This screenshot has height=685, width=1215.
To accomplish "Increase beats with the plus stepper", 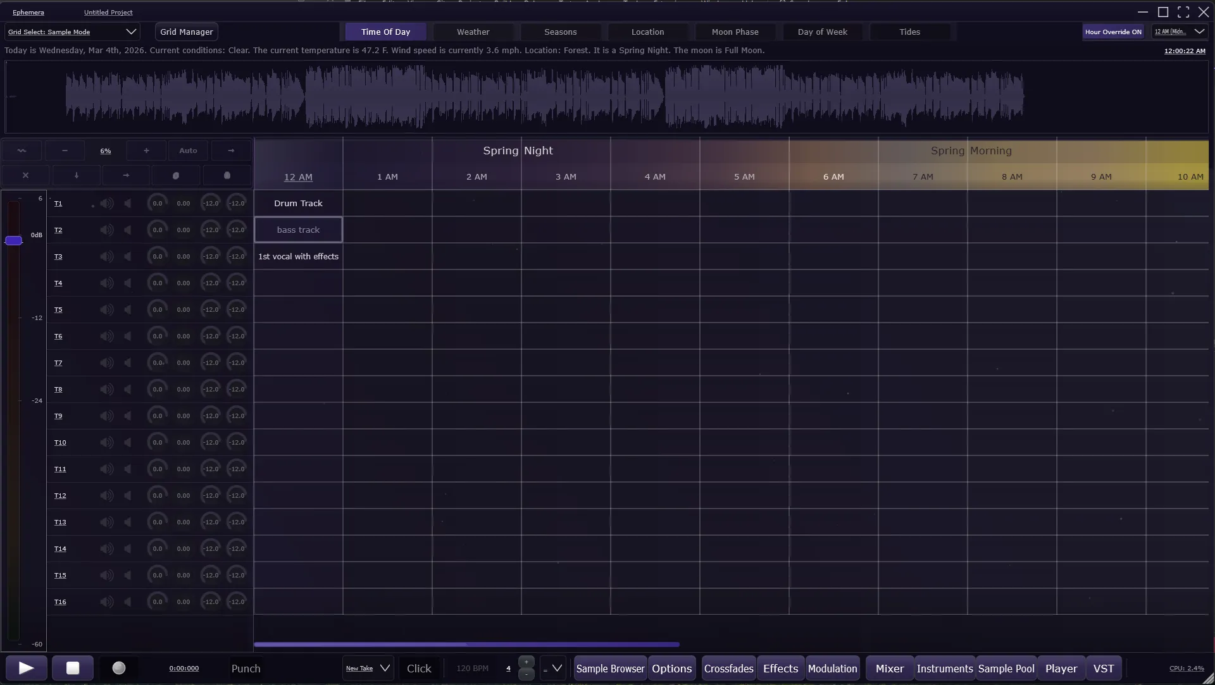I will [526, 662].
